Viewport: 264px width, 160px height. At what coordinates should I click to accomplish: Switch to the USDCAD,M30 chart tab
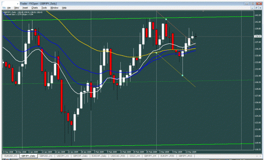coord(118,156)
